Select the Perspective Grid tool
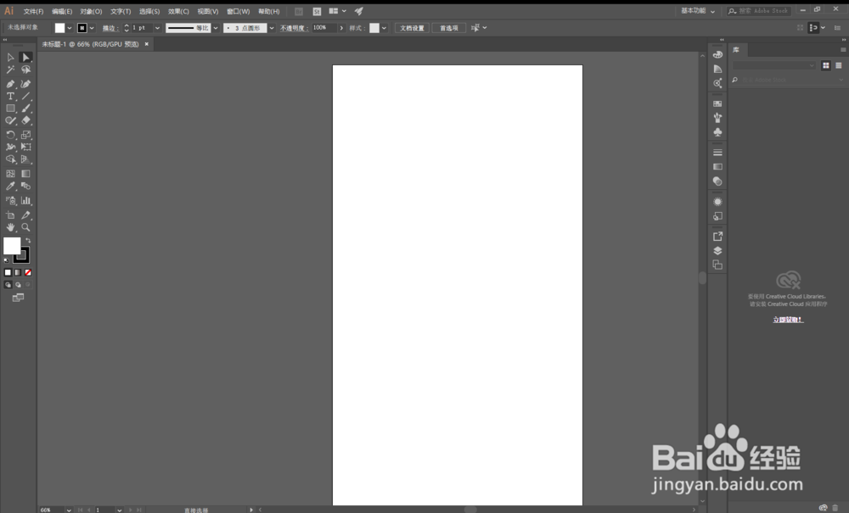The height and width of the screenshot is (513, 849). (25, 159)
